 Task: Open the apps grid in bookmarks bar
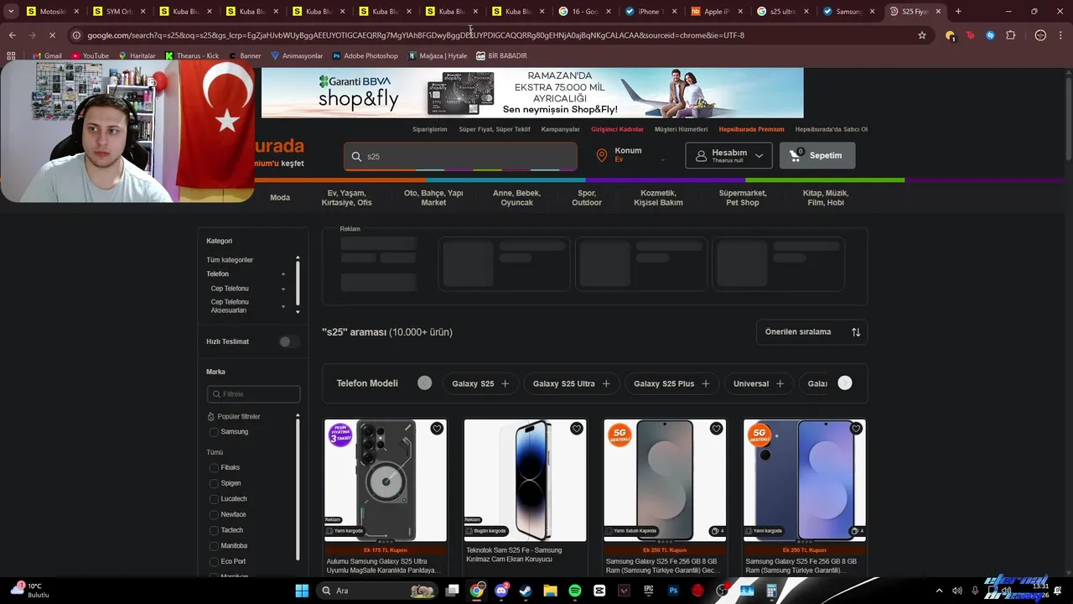(11, 55)
